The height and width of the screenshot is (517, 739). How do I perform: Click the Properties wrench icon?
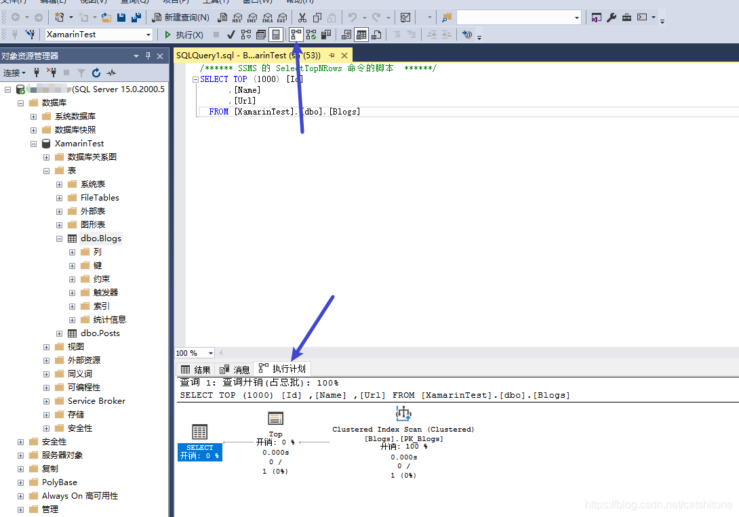[612, 18]
